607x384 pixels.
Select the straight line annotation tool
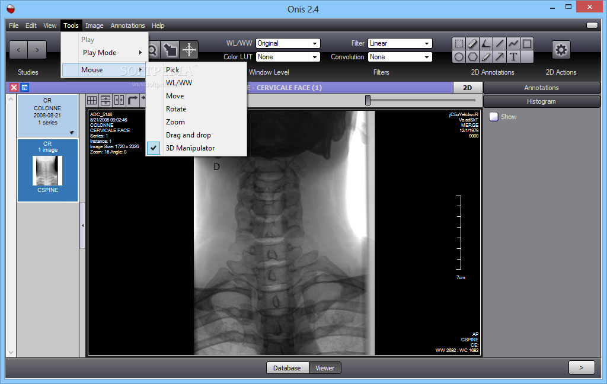click(x=499, y=43)
